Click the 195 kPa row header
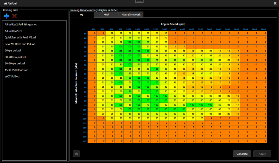The height and width of the screenshot is (163, 279). click(85, 141)
